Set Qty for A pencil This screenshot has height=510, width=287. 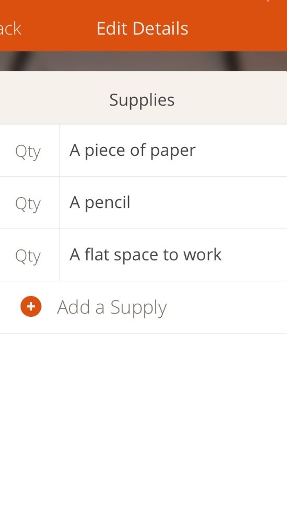(x=28, y=204)
